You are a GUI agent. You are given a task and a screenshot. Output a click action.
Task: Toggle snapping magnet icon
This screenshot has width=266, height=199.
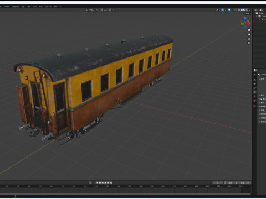pyautogui.click(x=102, y=10)
